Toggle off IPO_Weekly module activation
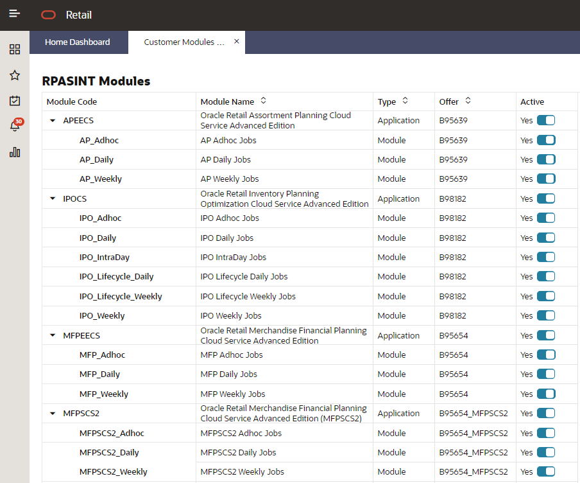 546,315
